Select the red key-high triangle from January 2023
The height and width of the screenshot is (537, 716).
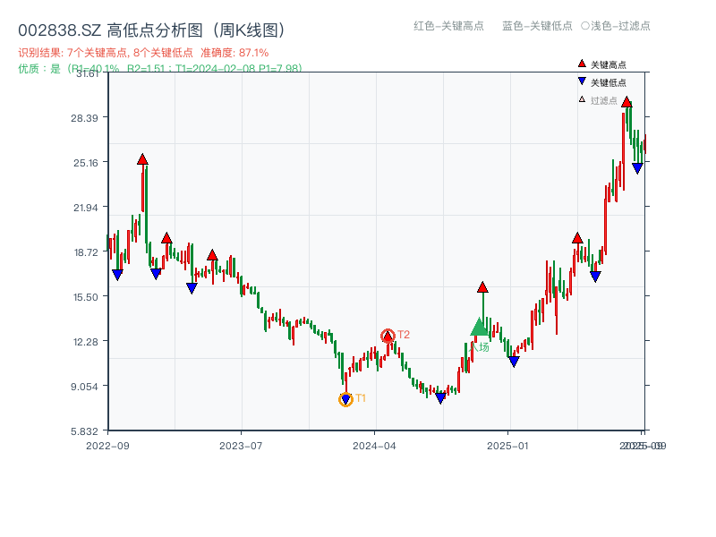click(166, 238)
